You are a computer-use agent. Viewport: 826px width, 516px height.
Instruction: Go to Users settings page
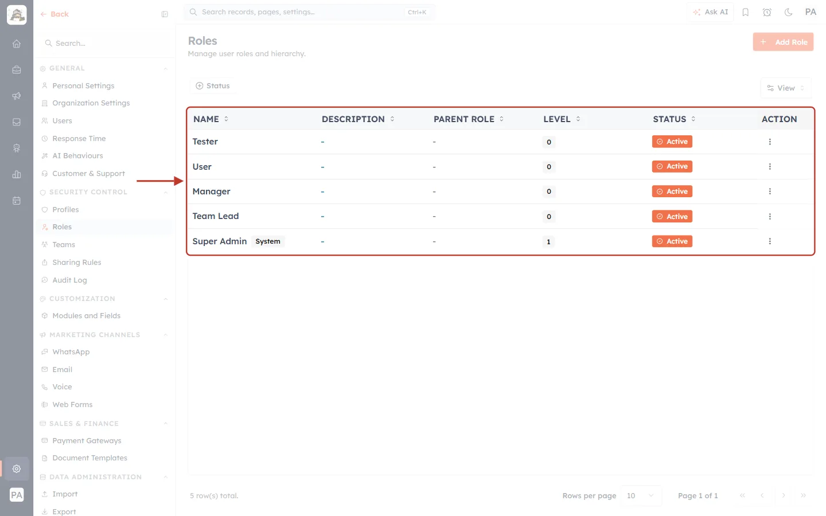click(62, 121)
